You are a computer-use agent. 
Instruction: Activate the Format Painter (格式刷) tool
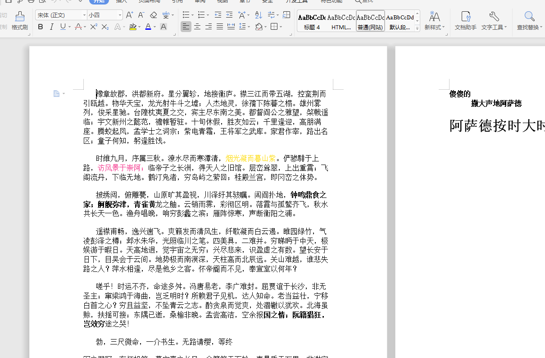20,21
